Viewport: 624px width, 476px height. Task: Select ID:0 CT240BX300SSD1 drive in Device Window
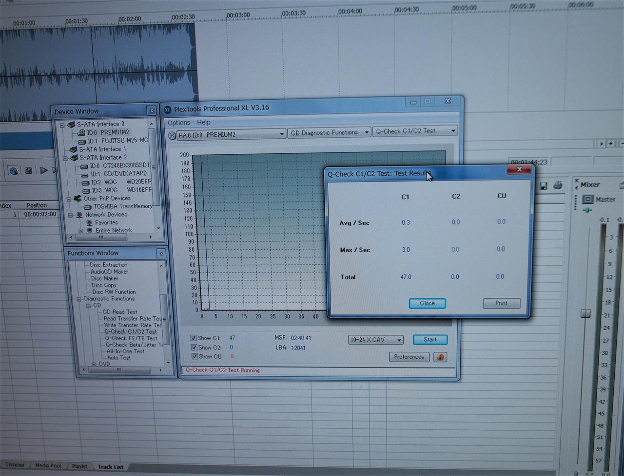click(119, 165)
